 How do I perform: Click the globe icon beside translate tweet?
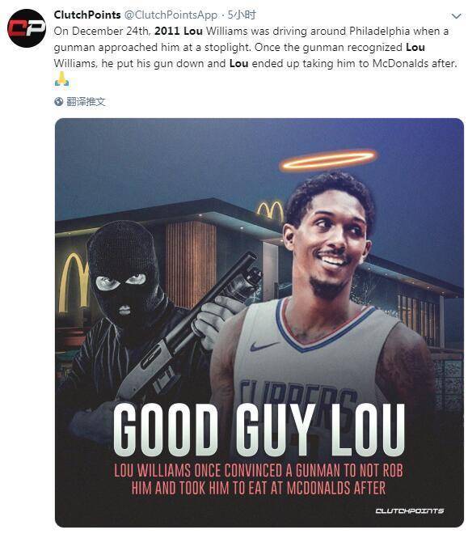(59, 102)
